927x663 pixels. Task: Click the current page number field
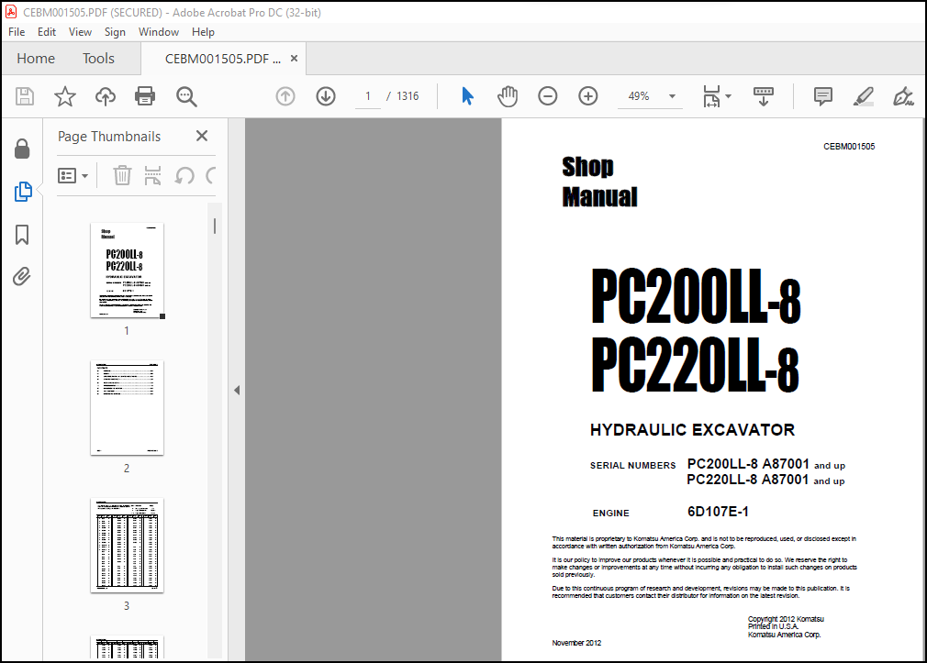368,96
